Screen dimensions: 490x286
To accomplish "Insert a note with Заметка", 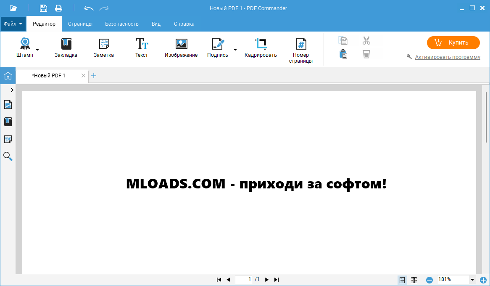I will click(104, 48).
